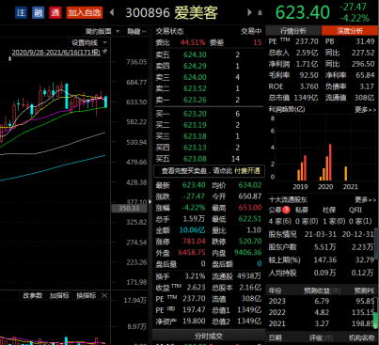Switch to 深度分析 tab

[x=350, y=31]
